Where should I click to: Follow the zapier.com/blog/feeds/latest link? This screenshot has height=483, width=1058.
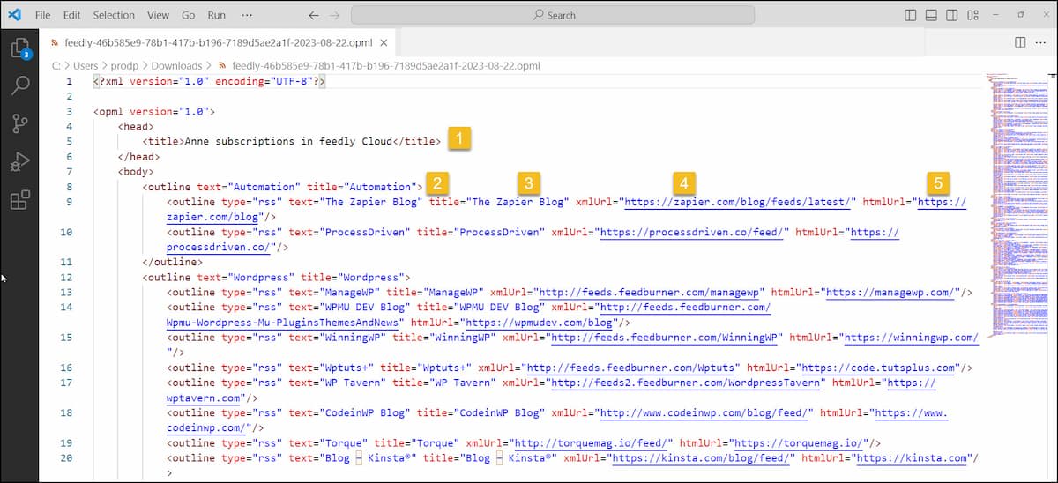coord(739,202)
